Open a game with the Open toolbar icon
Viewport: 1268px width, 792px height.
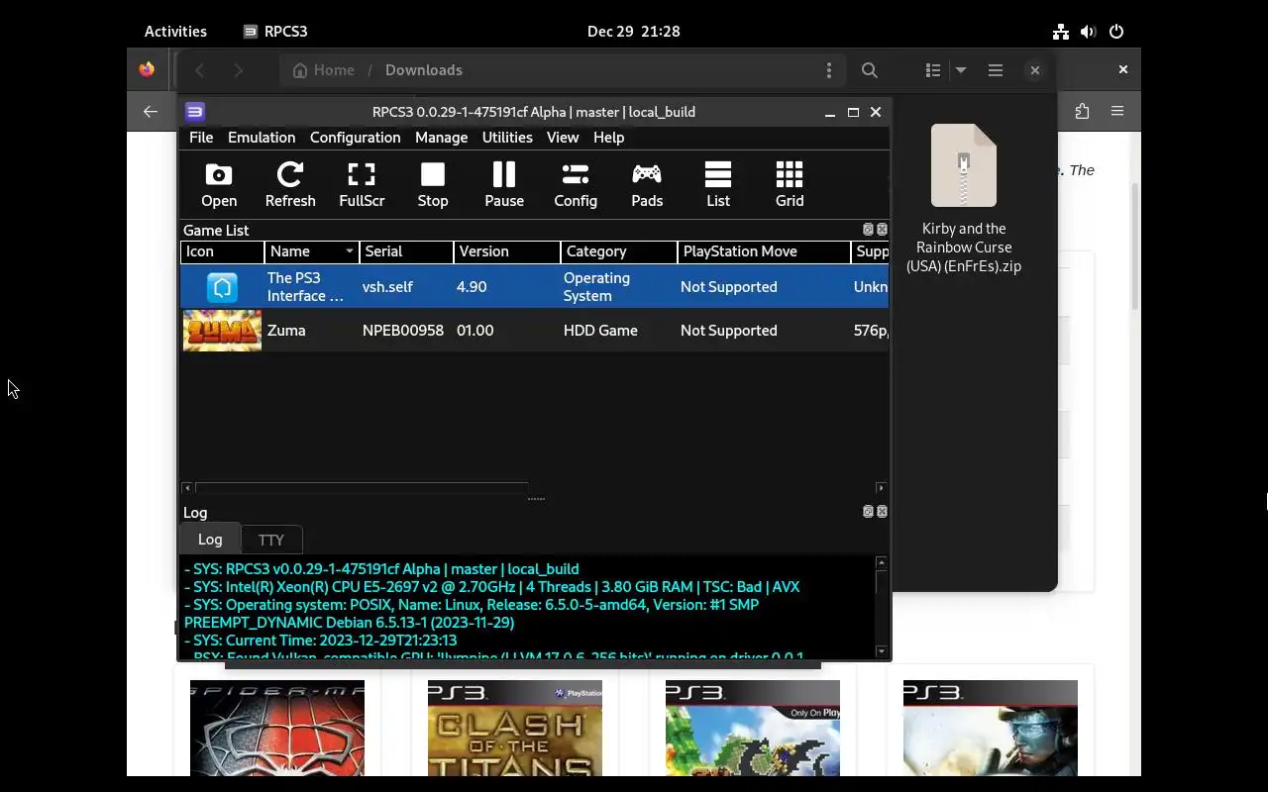pos(219,185)
